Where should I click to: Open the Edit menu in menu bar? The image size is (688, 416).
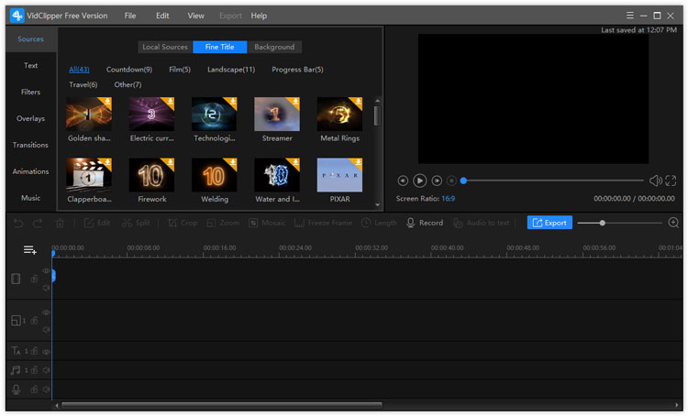[162, 16]
